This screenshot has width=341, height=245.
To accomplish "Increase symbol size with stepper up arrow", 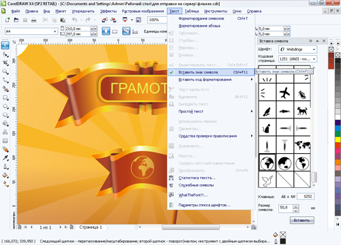I will [295, 206].
